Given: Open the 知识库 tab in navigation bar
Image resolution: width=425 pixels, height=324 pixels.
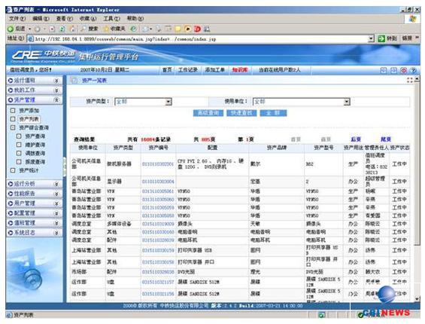Looking at the screenshot, I should coord(240,70).
